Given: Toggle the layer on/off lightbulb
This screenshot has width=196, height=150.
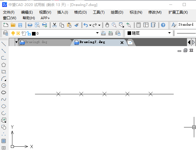Looking at the screenshot, I should click(13, 33).
